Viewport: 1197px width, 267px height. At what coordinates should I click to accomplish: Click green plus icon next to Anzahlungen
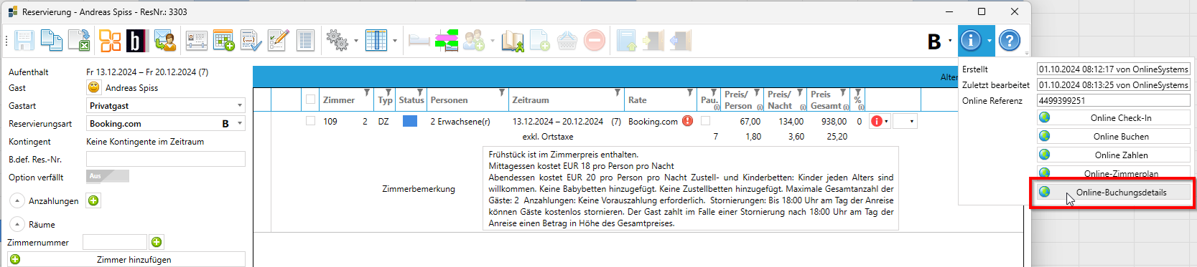click(x=93, y=200)
